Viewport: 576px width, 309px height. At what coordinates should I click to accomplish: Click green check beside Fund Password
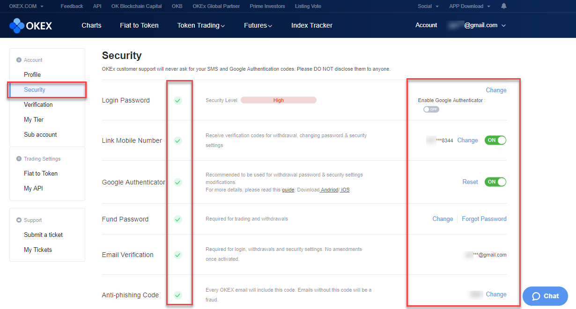[178, 219]
